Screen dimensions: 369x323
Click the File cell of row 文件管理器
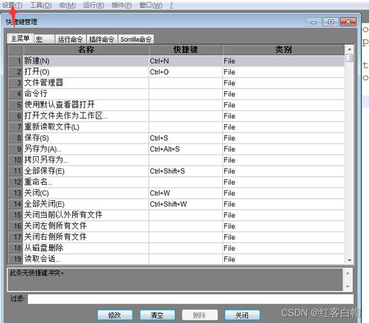click(x=284, y=83)
